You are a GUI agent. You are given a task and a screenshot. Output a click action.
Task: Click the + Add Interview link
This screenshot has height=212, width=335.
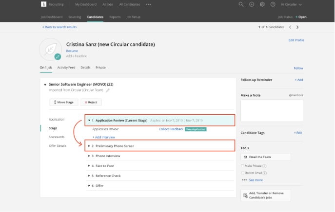[x=103, y=137]
